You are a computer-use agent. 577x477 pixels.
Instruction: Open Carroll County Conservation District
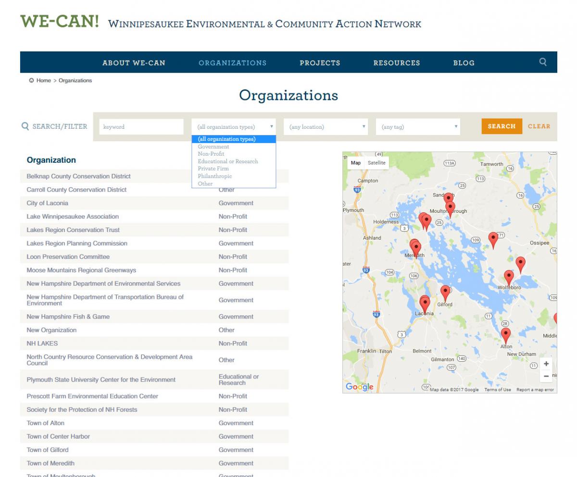pyautogui.click(x=76, y=190)
